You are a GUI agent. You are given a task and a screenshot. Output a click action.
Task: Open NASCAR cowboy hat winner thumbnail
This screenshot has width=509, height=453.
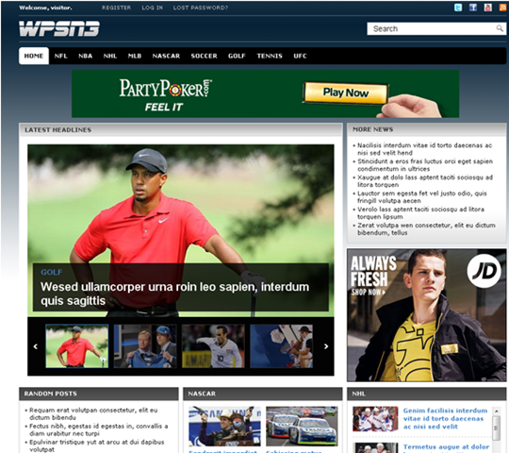point(224,426)
